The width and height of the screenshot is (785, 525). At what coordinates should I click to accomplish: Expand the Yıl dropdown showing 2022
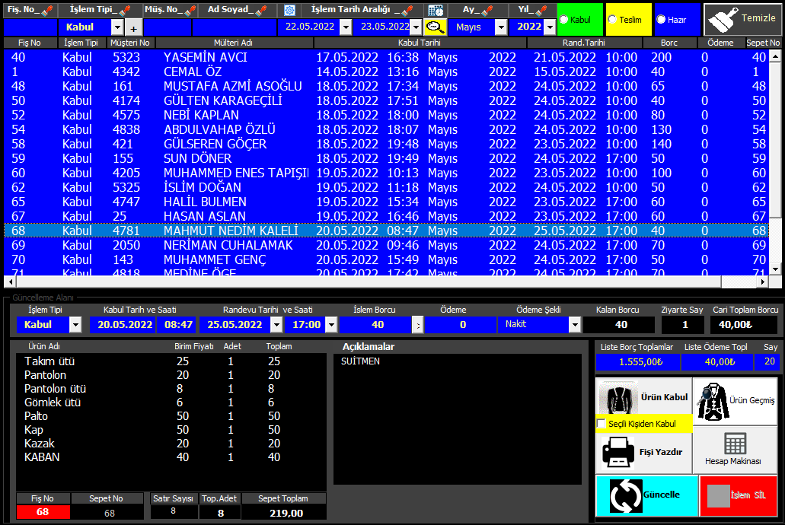(x=550, y=27)
